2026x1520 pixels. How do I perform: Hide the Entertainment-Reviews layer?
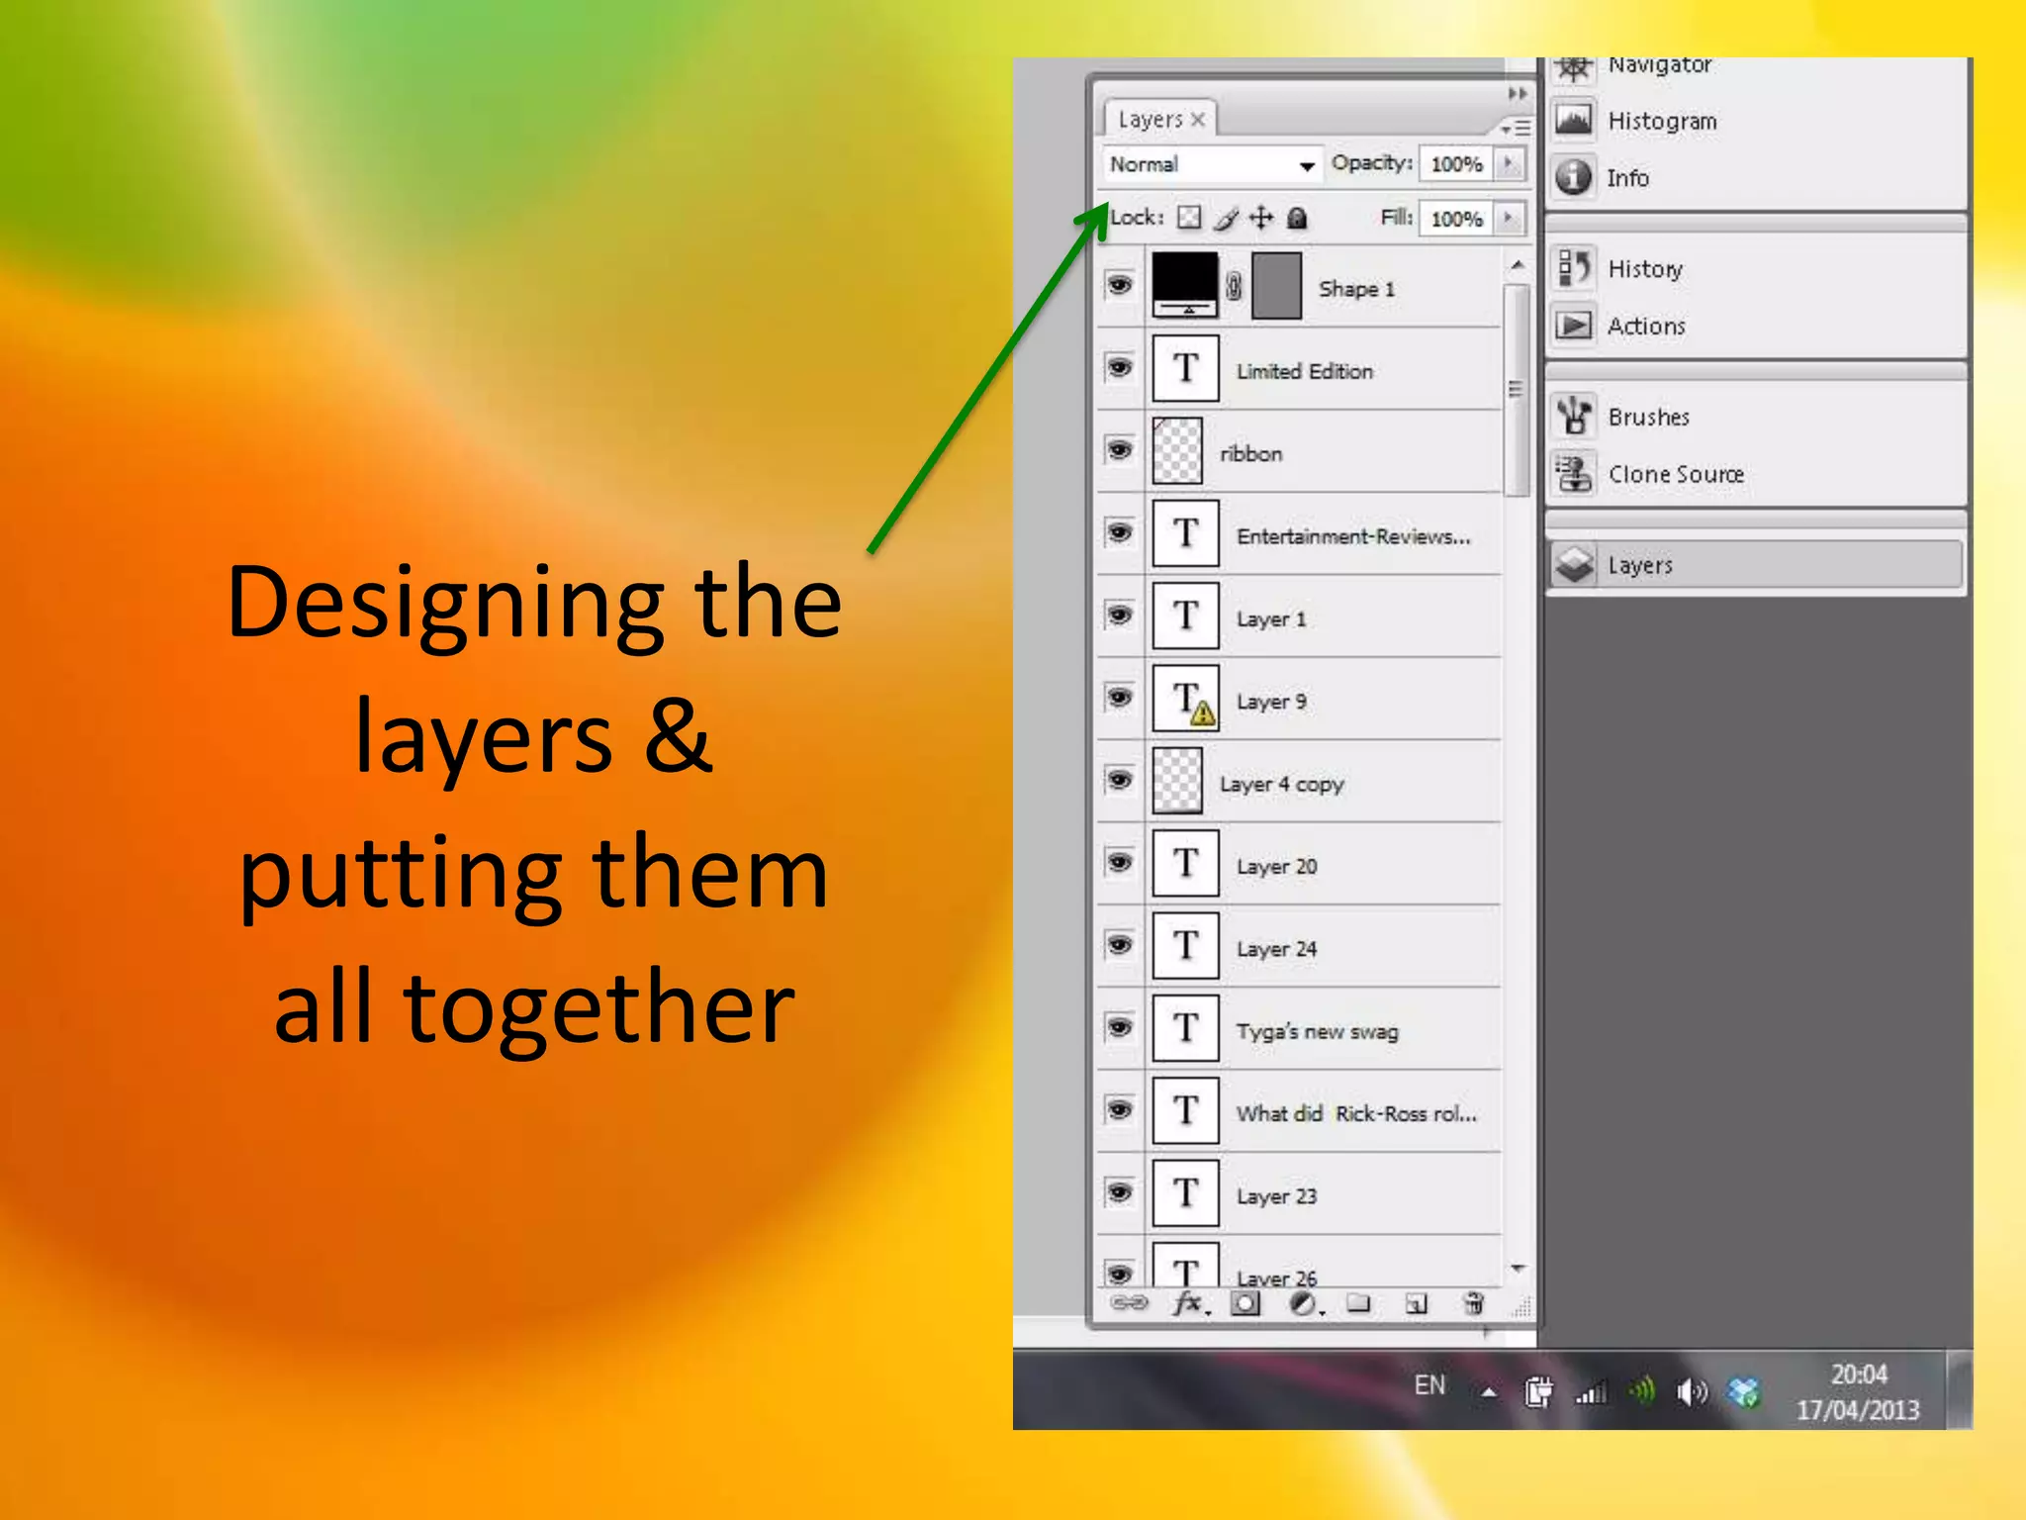pos(1119,532)
